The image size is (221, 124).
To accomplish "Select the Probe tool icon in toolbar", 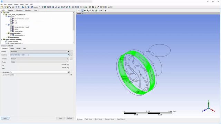I will click(x=98, y=7).
